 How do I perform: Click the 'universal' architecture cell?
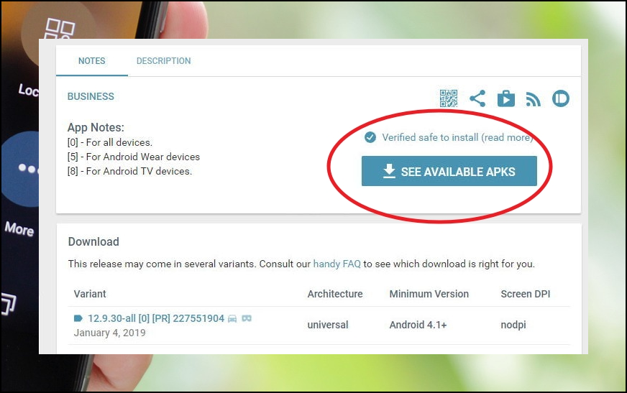pyautogui.click(x=328, y=325)
